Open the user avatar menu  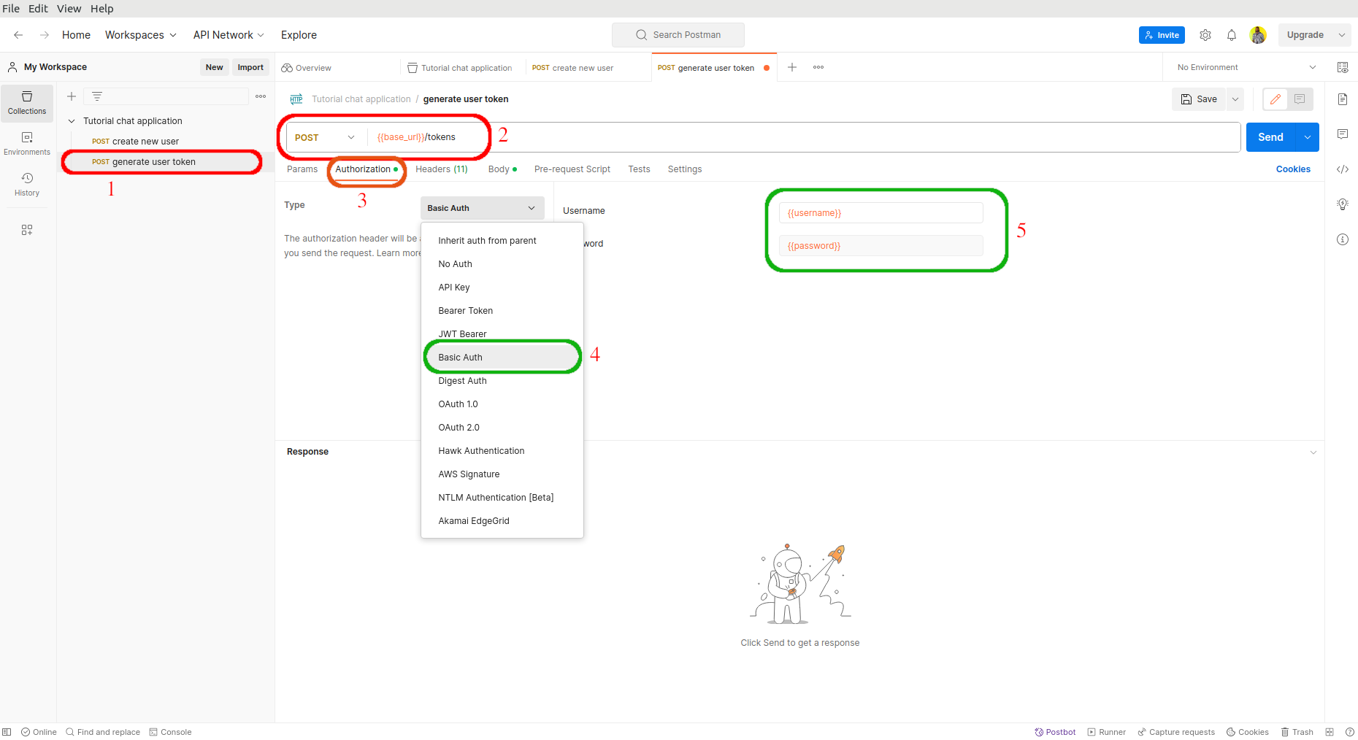coord(1258,35)
